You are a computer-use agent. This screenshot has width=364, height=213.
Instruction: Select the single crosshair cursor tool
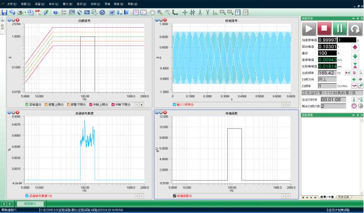point(184,12)
